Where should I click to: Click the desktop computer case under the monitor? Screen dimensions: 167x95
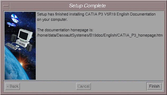(22, 43)
